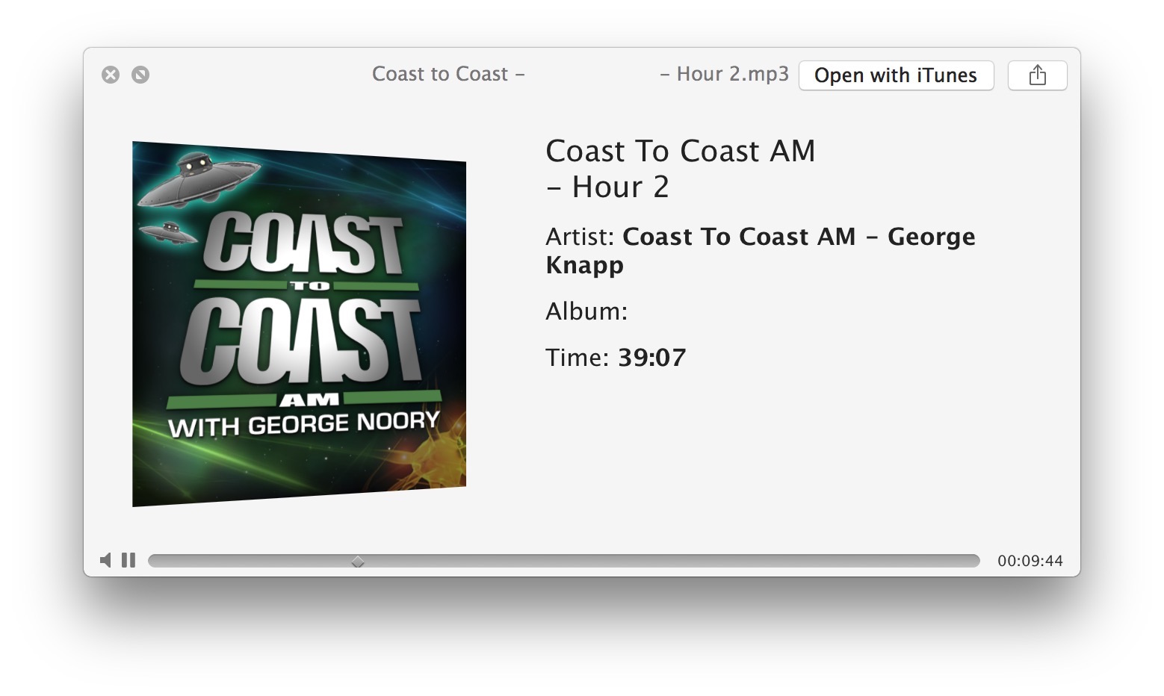1164x696 pixels.
Task: Click the '– Hour 2.mp3' filename in the title bar
Action: pos(724,74)
